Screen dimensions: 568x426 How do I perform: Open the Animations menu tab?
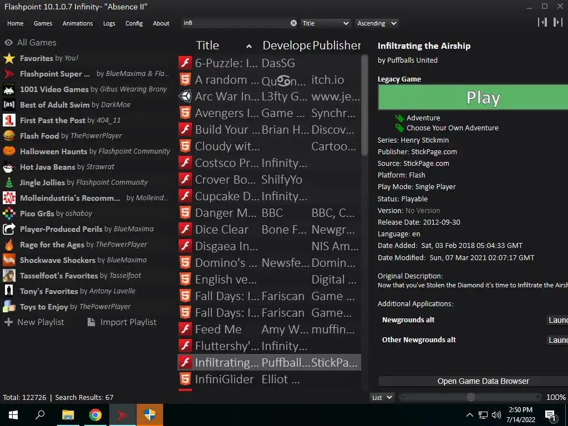pyautogui.click(x=78, y=23)
